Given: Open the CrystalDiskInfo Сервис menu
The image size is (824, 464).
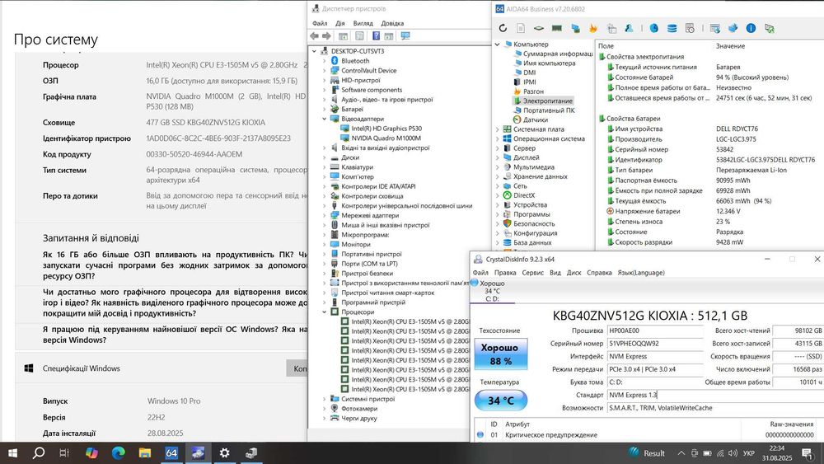Looking at the screenshot, I should 533,273.
